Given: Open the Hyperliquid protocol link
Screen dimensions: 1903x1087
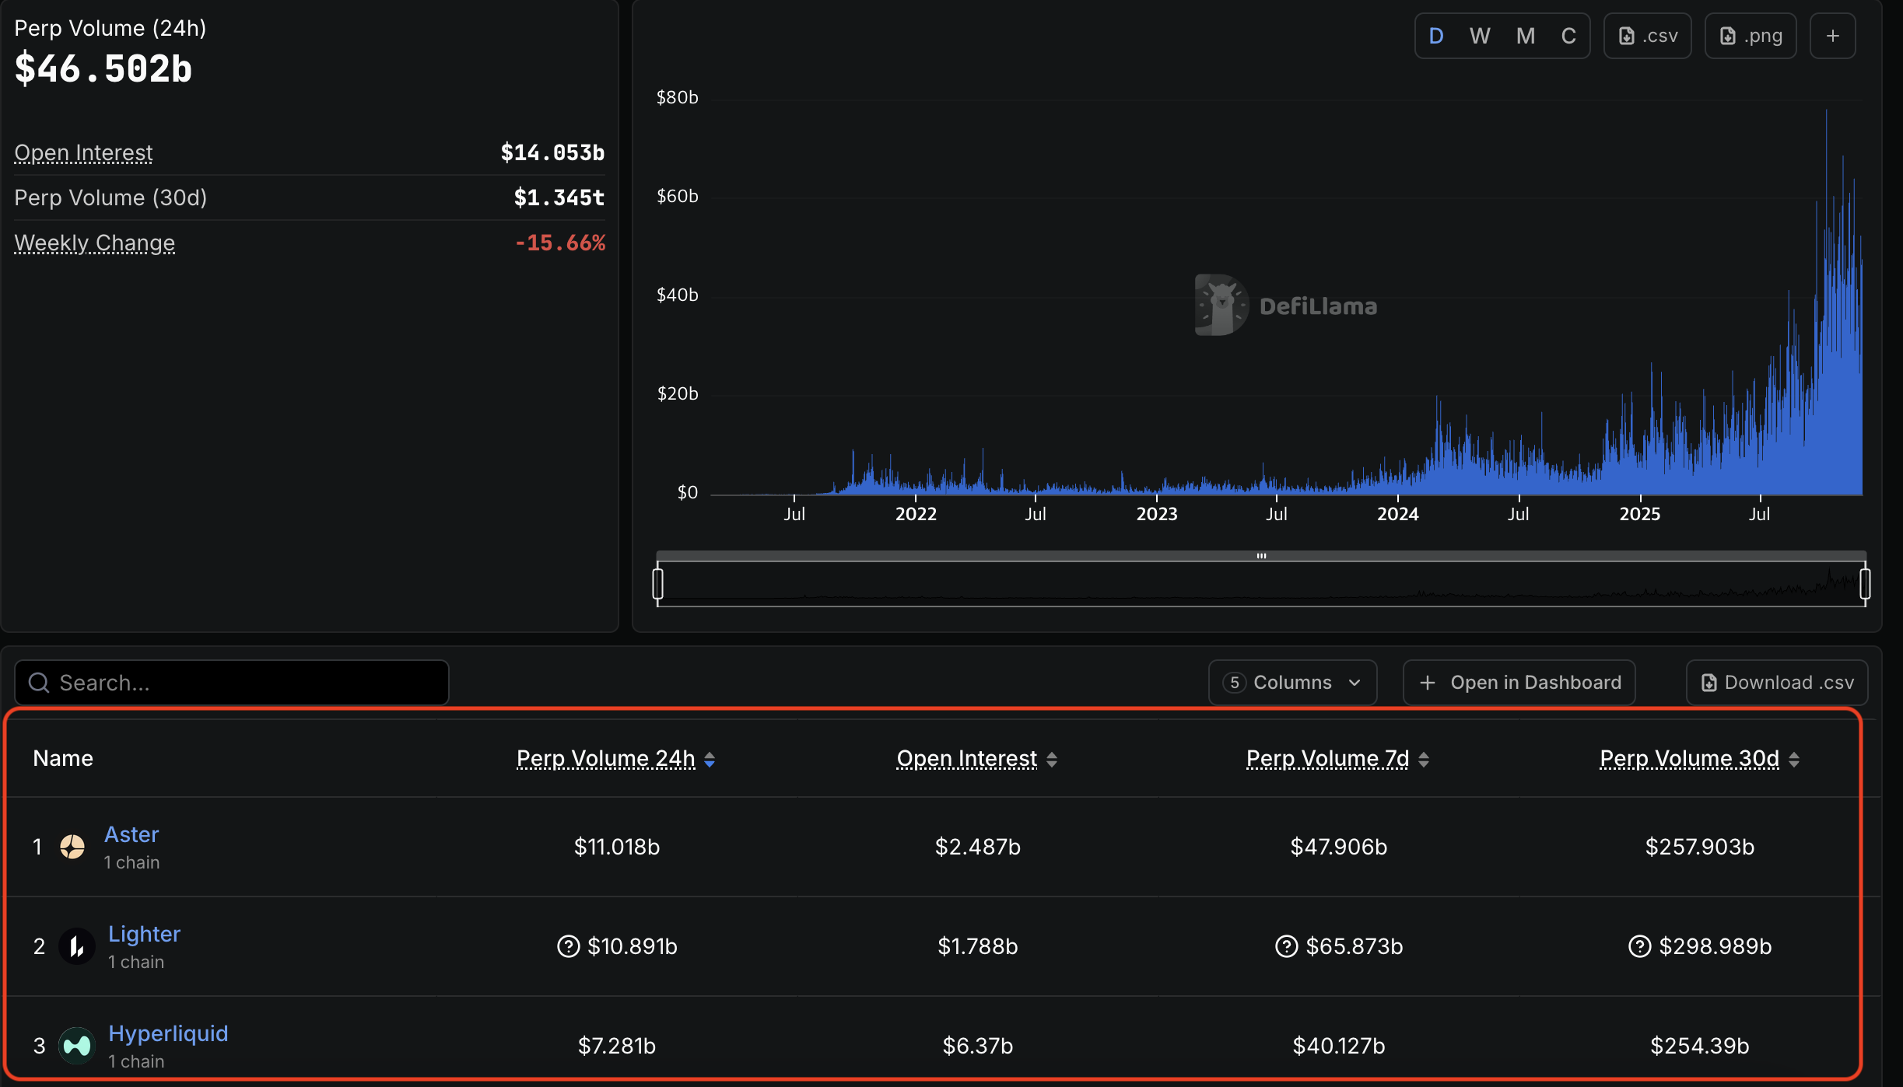Looking at the screenshot, I should click(168, 1033).
